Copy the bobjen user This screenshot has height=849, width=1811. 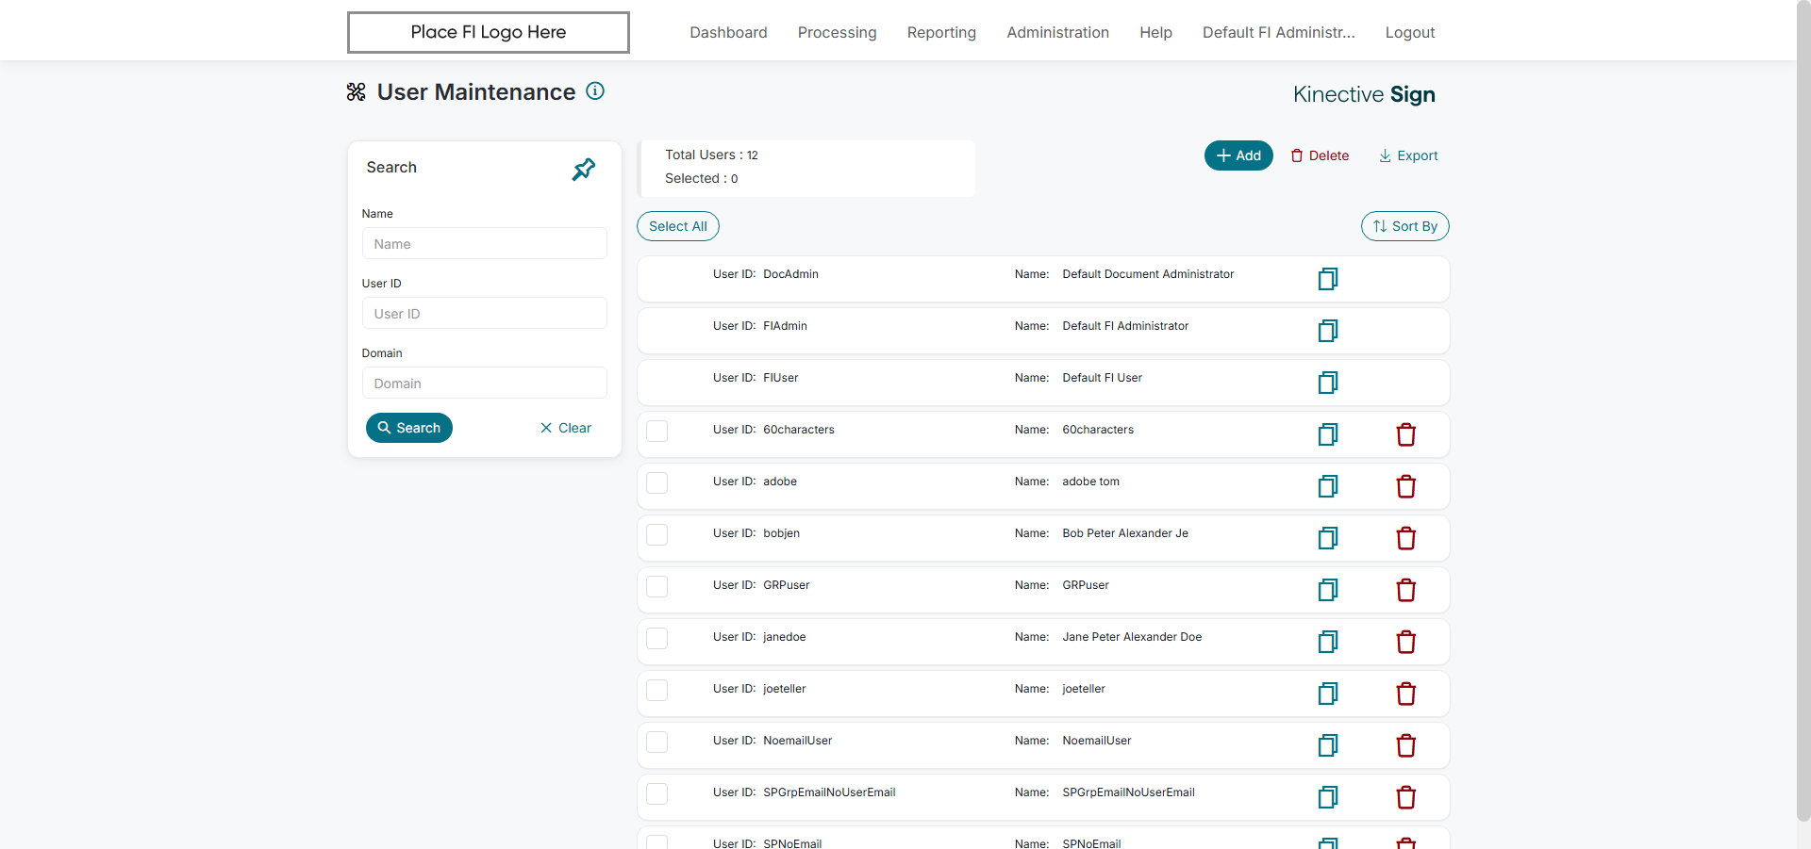[x=1328, y=538]
